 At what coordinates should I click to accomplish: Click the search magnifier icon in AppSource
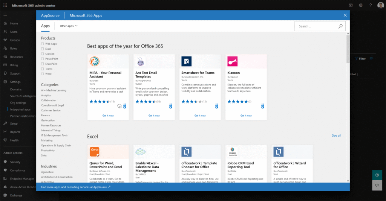pyautogui.click(x=340, y=26)
